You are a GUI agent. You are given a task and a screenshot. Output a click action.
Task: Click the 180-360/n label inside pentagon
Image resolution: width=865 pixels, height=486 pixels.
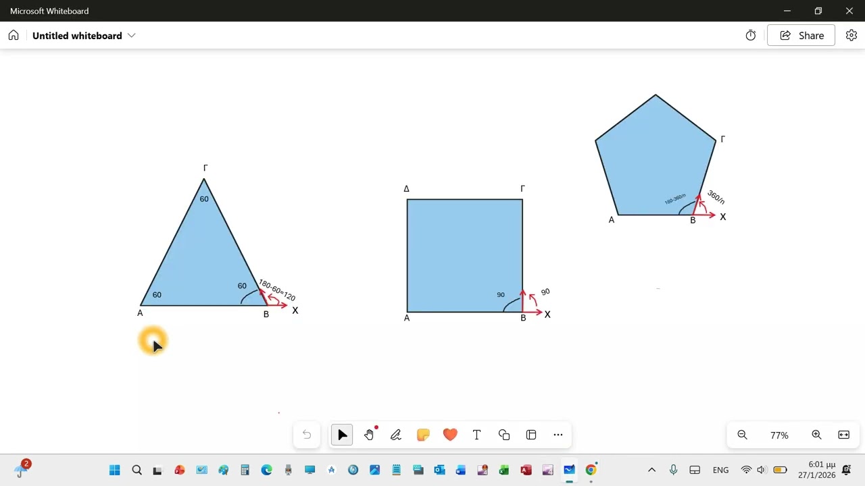pos(675,199)
